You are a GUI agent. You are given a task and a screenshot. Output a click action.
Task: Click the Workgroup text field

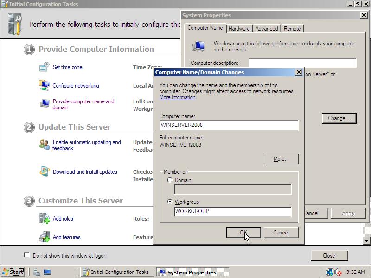click(233, 212)
